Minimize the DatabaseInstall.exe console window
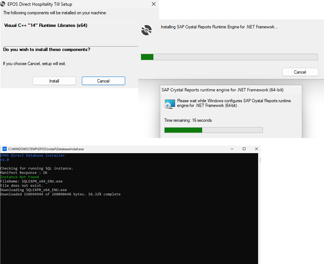 tap(232, 149)
